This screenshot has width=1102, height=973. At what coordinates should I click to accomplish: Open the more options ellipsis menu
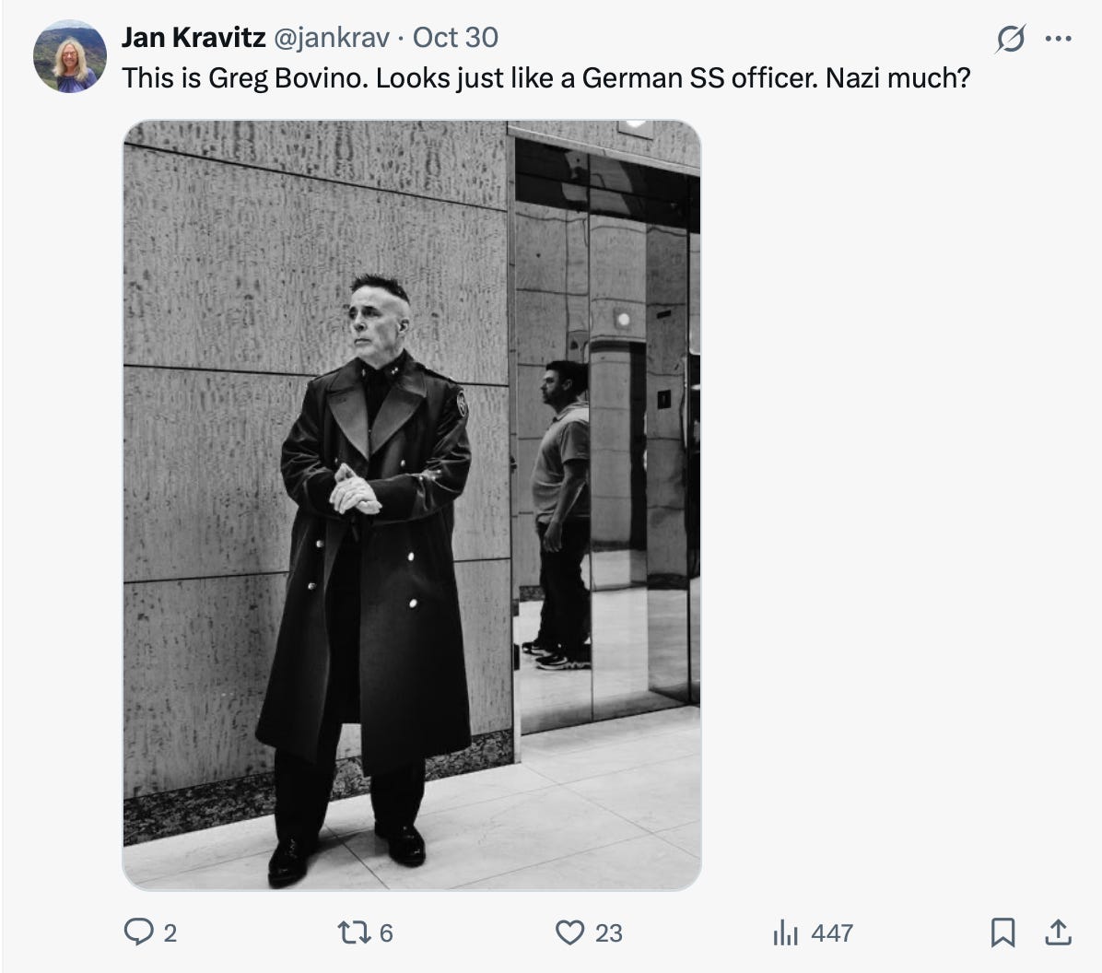pyautogui.click(x=1058, y=38)
